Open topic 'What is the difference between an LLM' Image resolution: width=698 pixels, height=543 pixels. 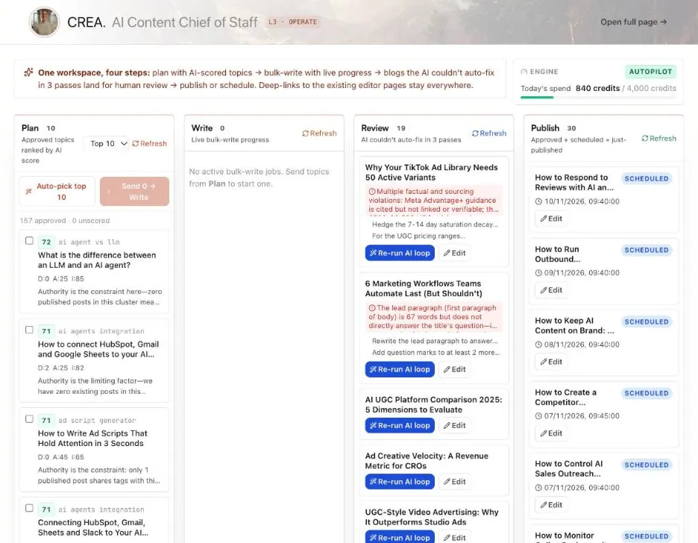pyautogui.click(x=97, y=260)
